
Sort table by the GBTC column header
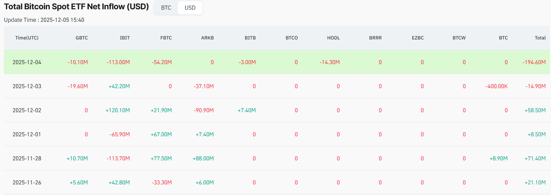coord(82,38)
